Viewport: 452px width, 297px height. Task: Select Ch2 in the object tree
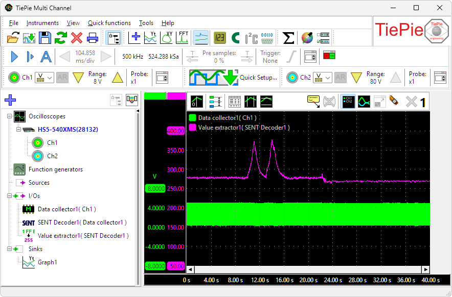(52, 156)
